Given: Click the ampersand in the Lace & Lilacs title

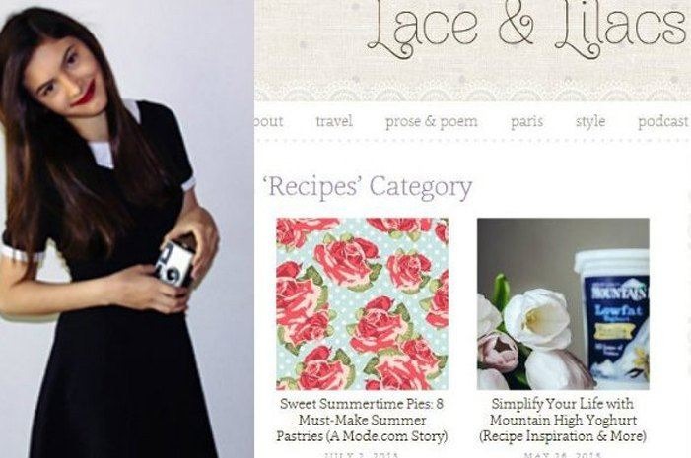Looking at the screenshot, I should [x=517, y=23].
